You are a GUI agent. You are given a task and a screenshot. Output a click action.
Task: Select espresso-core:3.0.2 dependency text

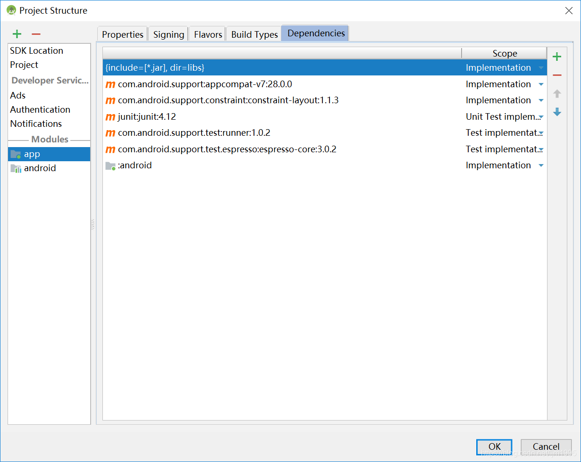(227, 149)
